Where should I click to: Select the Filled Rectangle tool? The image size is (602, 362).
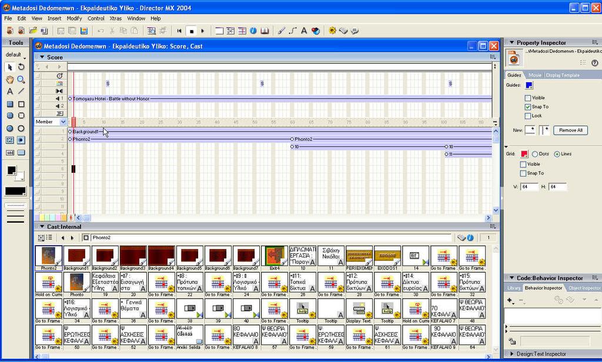10,104
